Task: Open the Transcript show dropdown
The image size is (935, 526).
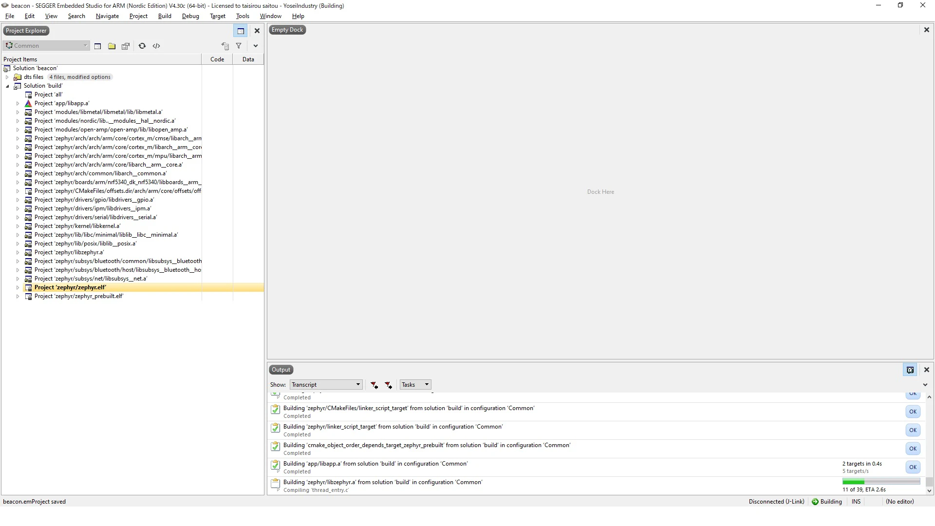Action: (326, 385)
